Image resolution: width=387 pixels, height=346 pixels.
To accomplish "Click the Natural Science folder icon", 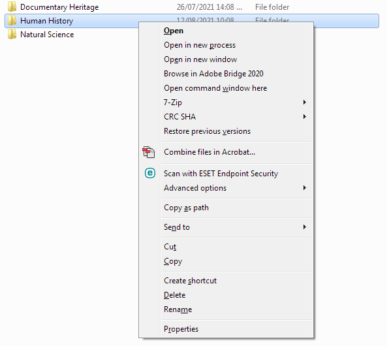I will pyautogui.click(x=12, y=34).
